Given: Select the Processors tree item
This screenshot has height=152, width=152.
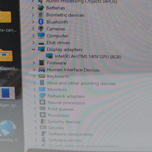Looking at the screenshot, I should (59, 115).
